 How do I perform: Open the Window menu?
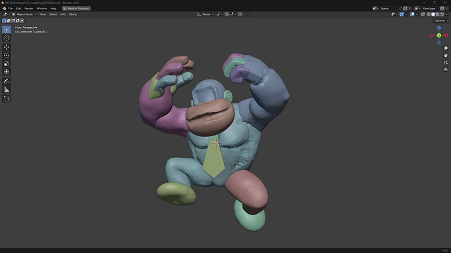coord(42,8)
